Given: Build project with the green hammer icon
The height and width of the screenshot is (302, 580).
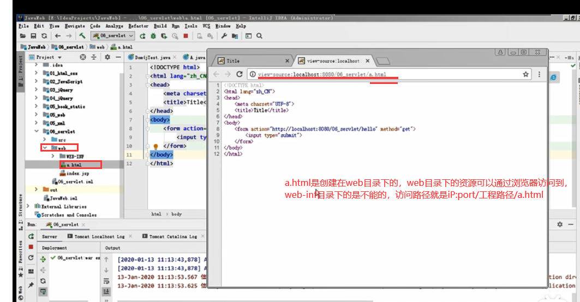Looking at the screenshot, I should click(82, 36).
